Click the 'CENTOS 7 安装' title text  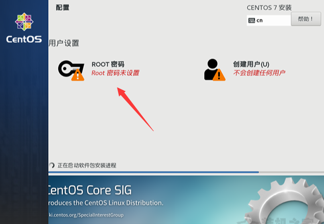269,8
